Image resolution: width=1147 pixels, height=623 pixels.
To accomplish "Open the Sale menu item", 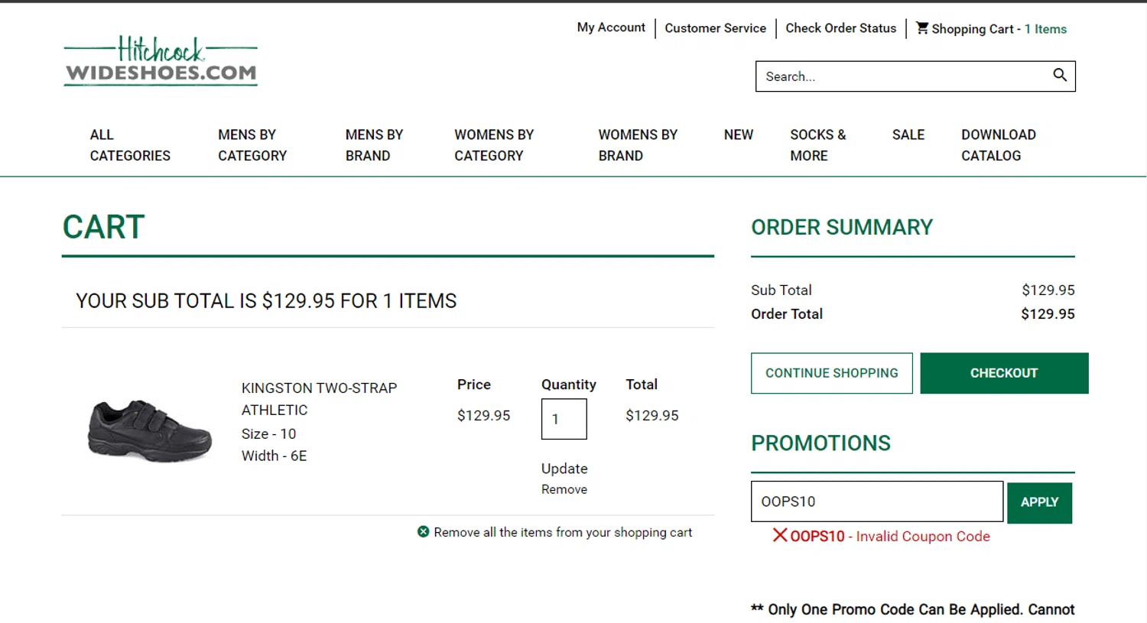I will point(908,135).
